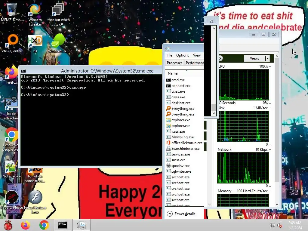
Task: Open the File menu in Task Manager
Action: (x=169, y=55)
